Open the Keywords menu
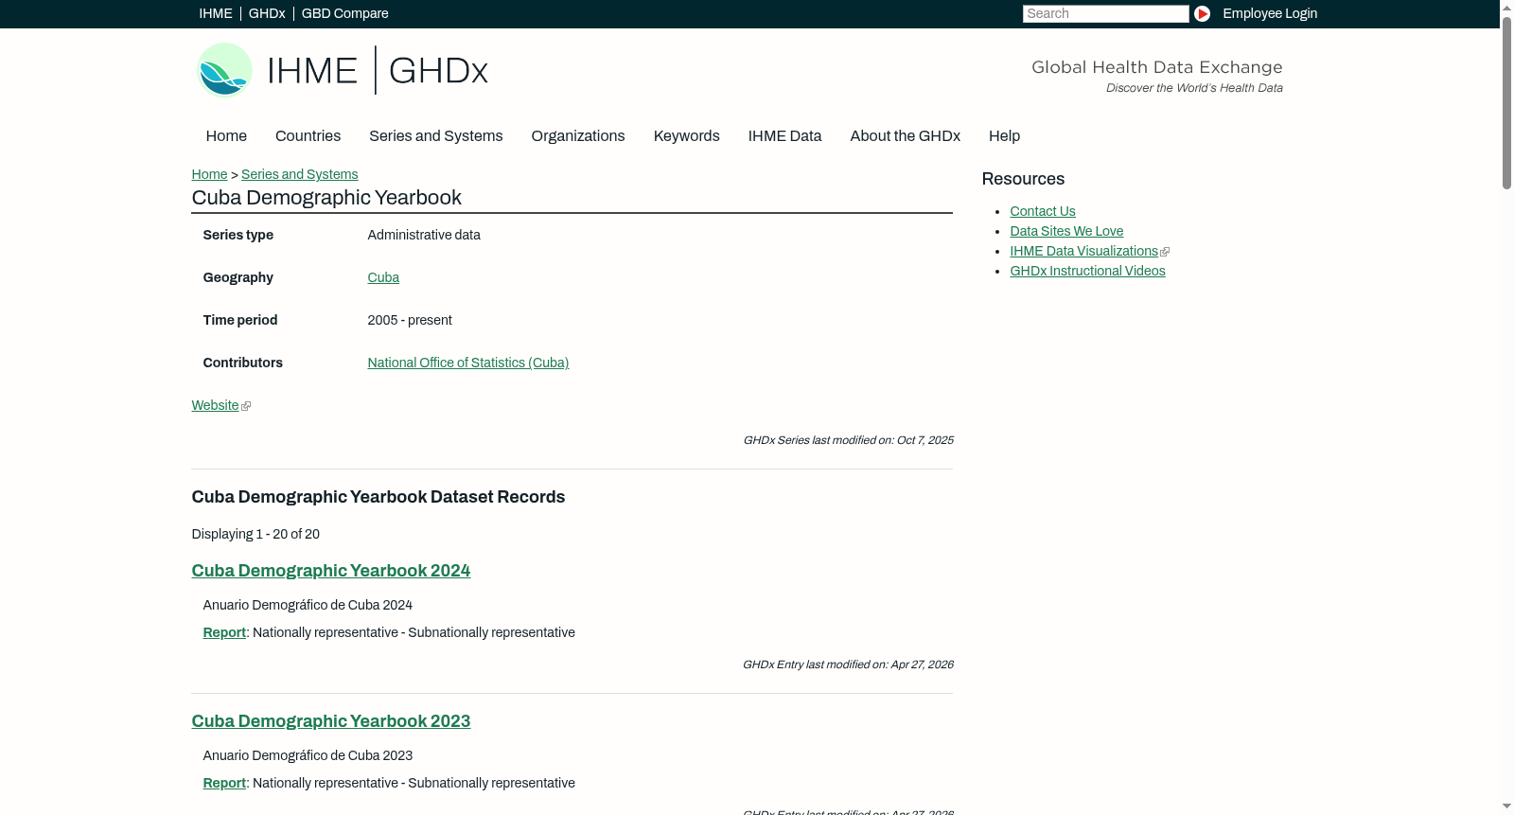The image size is (1514, 815). tap(686, 136)
